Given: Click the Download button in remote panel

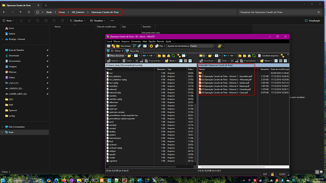Looking at the screenshot, I should (207, 61).
